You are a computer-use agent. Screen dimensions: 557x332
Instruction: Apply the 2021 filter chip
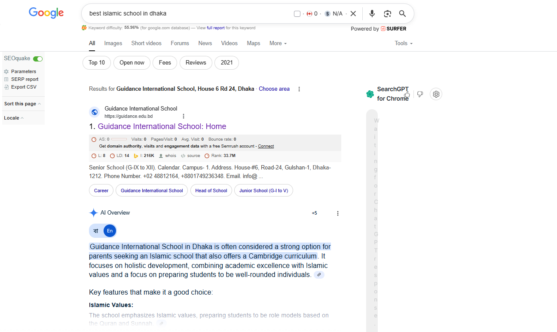pyautogui.click(x=227, y=63)
